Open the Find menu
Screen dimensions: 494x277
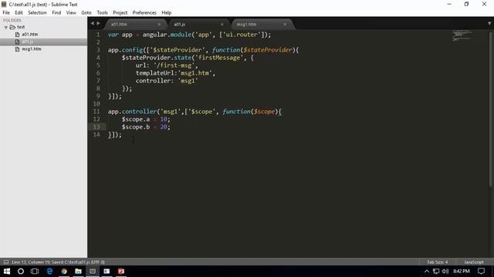pyautogui.click(x=56, y=12)
